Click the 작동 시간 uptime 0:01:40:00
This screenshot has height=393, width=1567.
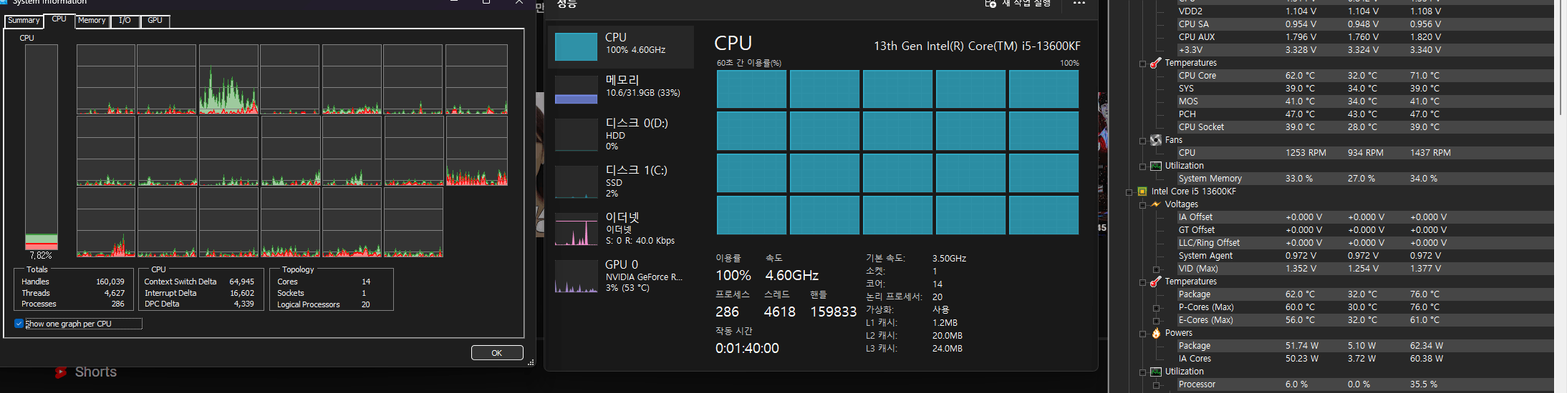click(747, 348)
